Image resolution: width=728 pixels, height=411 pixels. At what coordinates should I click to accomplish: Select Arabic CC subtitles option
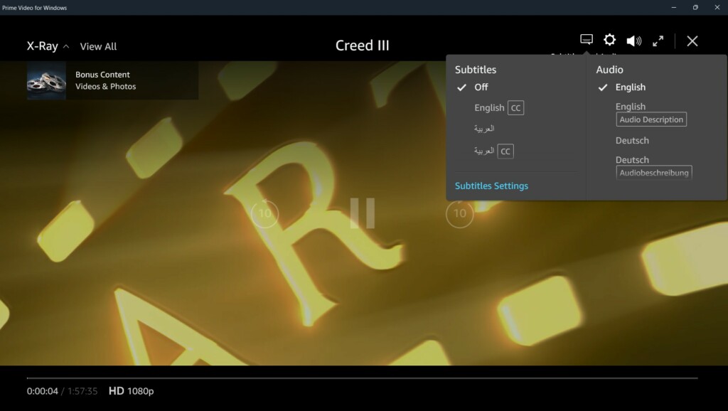[x=493, y=151]
